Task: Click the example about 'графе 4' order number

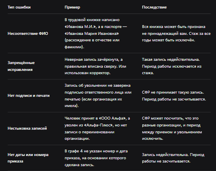Action: point(96,158)
